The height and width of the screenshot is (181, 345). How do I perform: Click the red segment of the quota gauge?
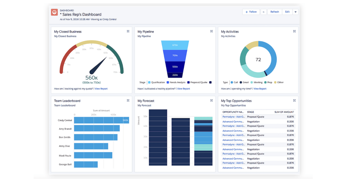tap(66, 58)
